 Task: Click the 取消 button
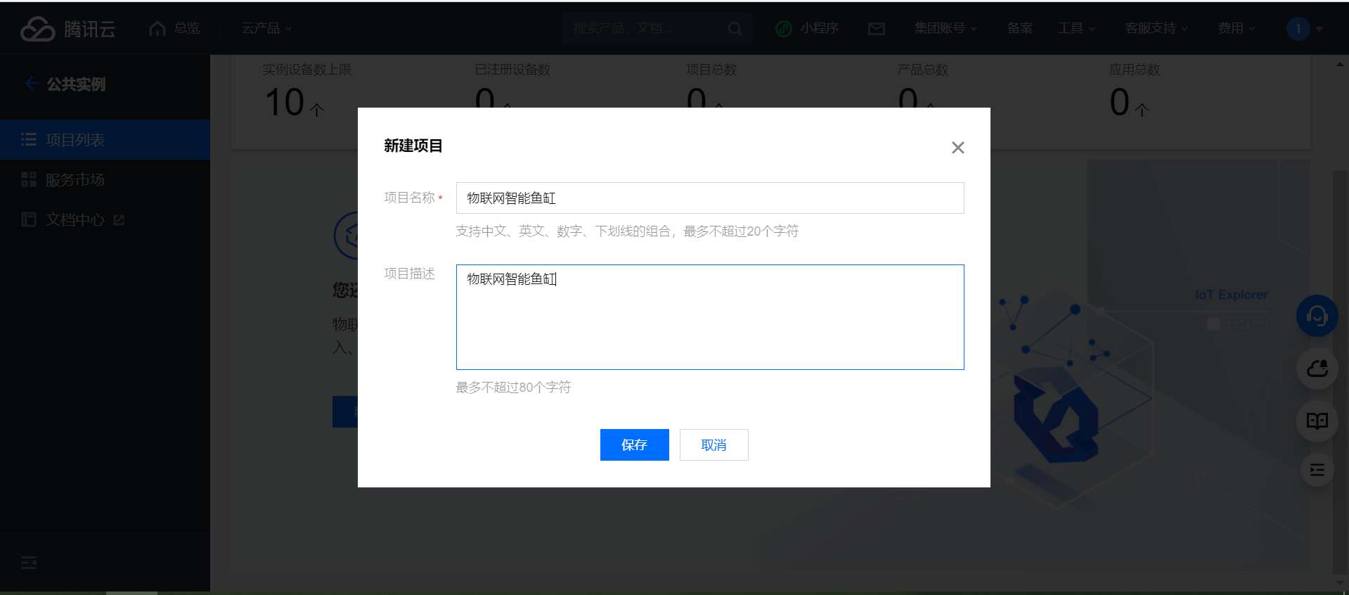[x=714, y=445]
